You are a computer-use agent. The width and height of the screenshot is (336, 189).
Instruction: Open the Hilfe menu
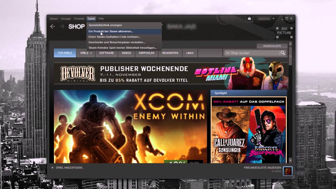[101, 19]
